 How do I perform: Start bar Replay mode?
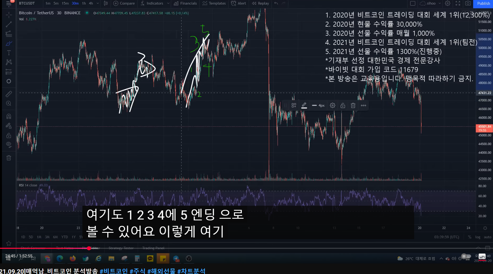coord(260,3)
